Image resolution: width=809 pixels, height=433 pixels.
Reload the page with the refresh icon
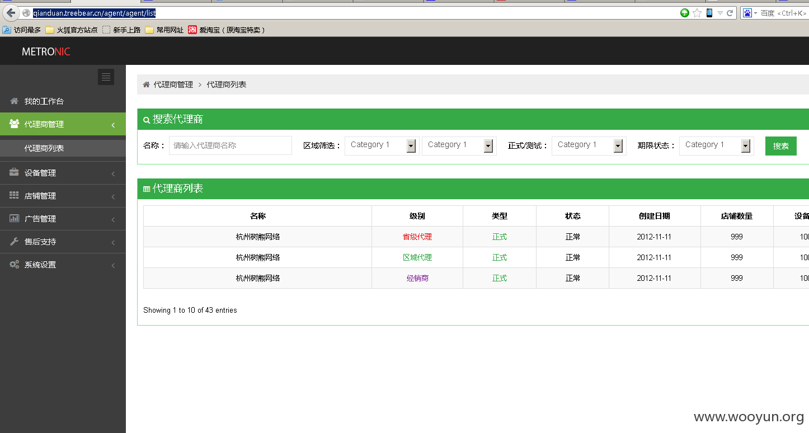coord(730,13)
